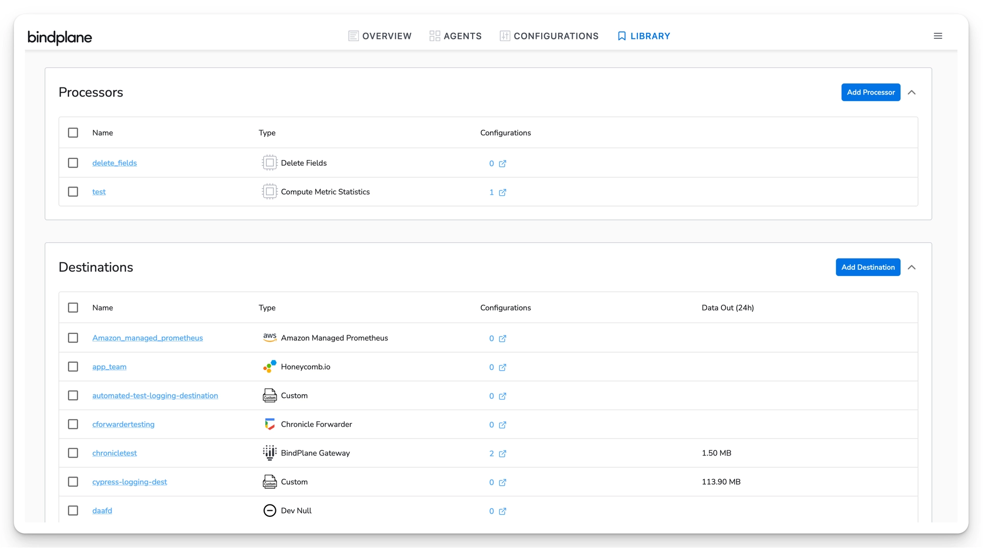
Task: Check the select-all checkbox in Processors table
Action: (73, 132)
